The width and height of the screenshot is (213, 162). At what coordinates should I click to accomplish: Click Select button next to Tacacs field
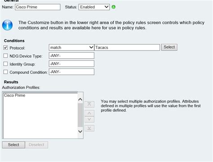[169, 47]
